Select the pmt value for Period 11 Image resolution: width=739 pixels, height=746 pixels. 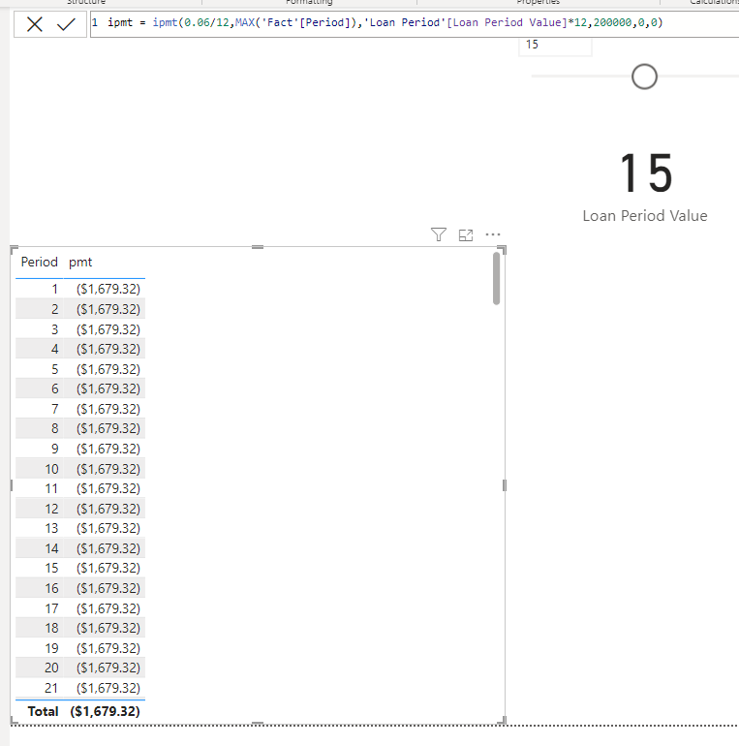click(108, 488)
